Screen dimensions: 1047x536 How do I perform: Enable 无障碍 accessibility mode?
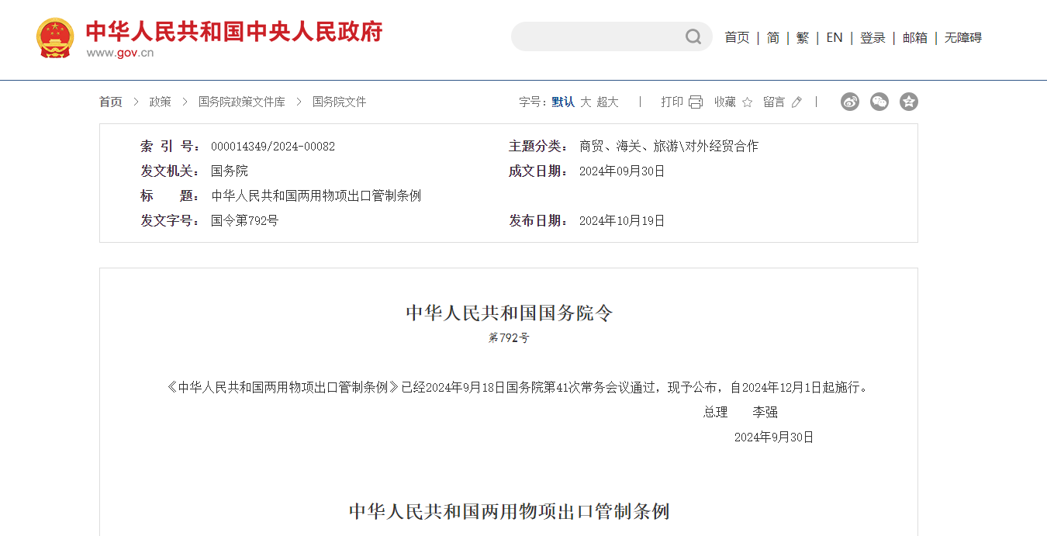point(962,38)
